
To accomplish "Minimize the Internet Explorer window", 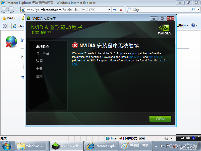I will (180, 3).
